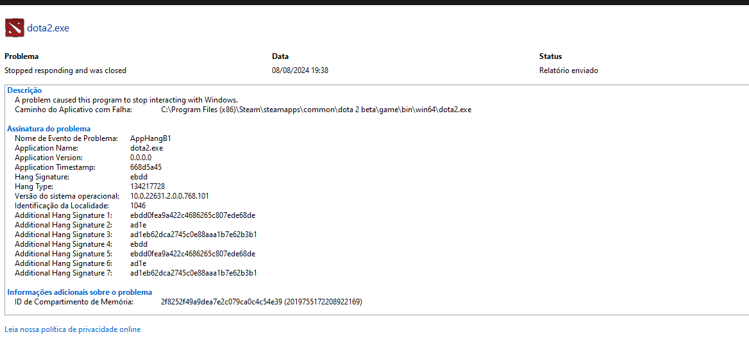Select the Problema column header
749x348 pixels.
click(22, 56)
